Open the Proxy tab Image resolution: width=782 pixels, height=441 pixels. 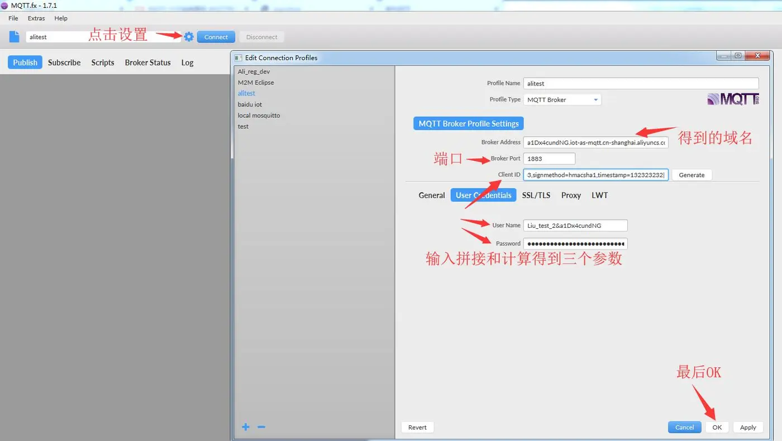pos(571,195)
